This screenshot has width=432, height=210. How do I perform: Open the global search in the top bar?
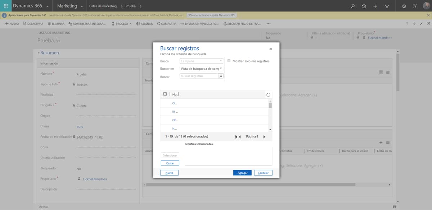353,6
